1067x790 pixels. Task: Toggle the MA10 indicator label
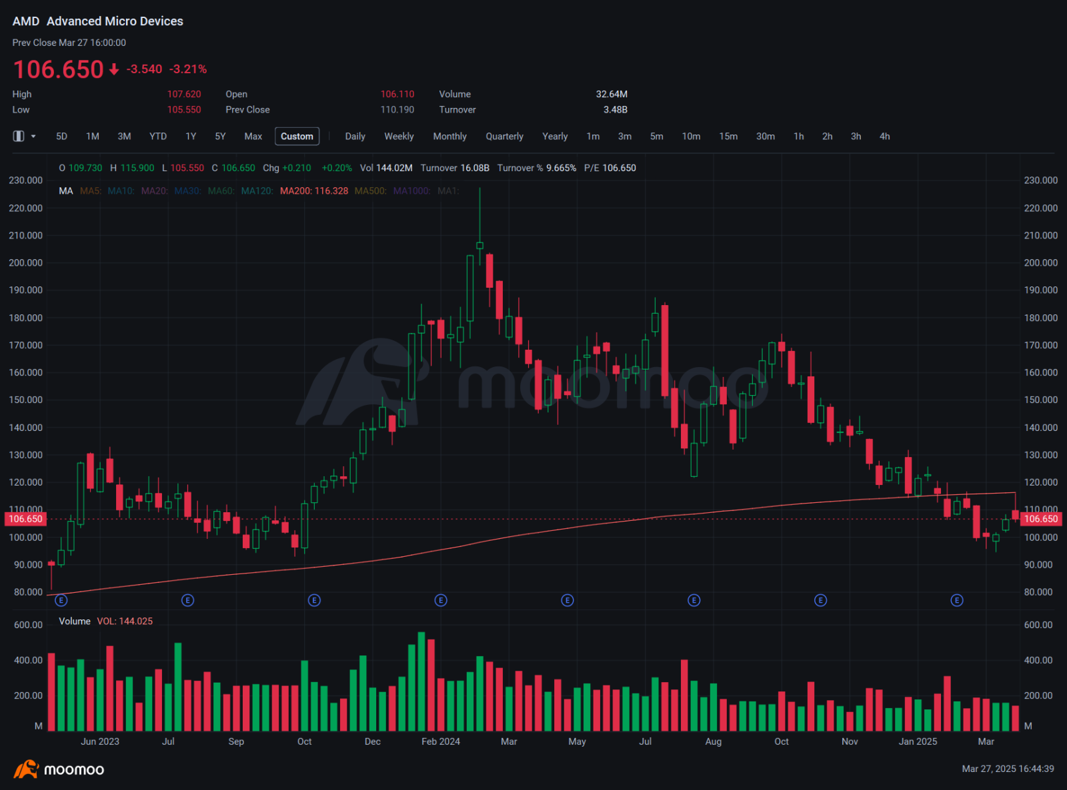click(x=121, y=191)
